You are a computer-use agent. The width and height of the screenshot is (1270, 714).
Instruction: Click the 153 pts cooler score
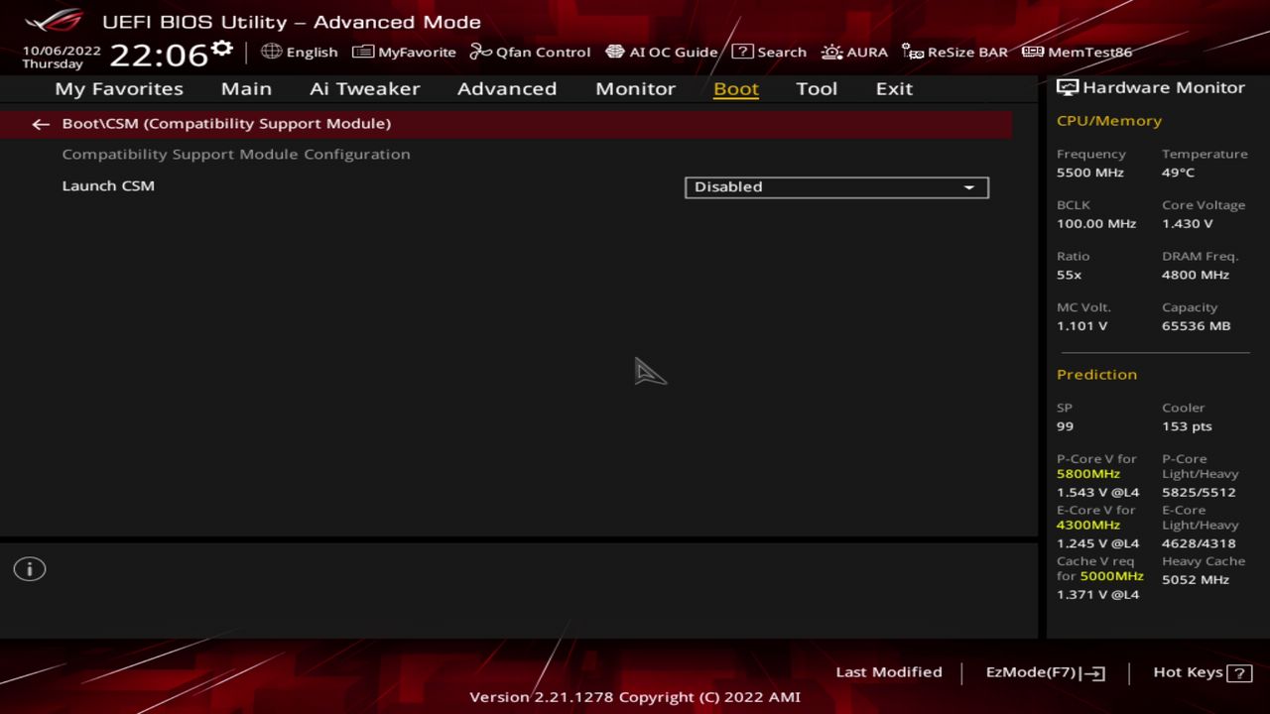(x=1188, y=426)
